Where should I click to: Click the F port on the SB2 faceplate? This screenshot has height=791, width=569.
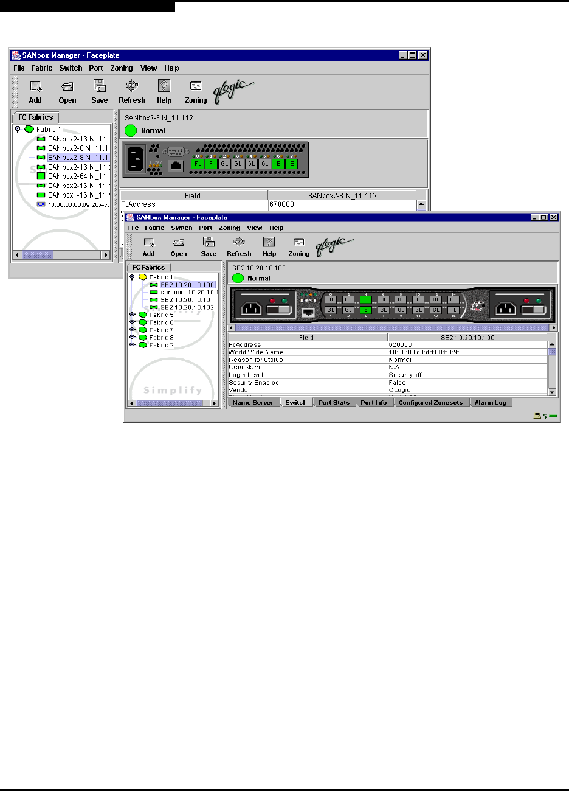pyautogui.click(x=418, y=299)
